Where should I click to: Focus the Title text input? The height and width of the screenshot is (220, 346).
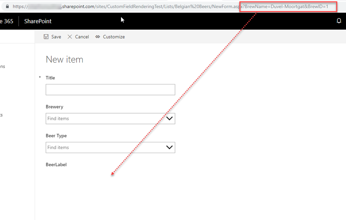[110, 90]
